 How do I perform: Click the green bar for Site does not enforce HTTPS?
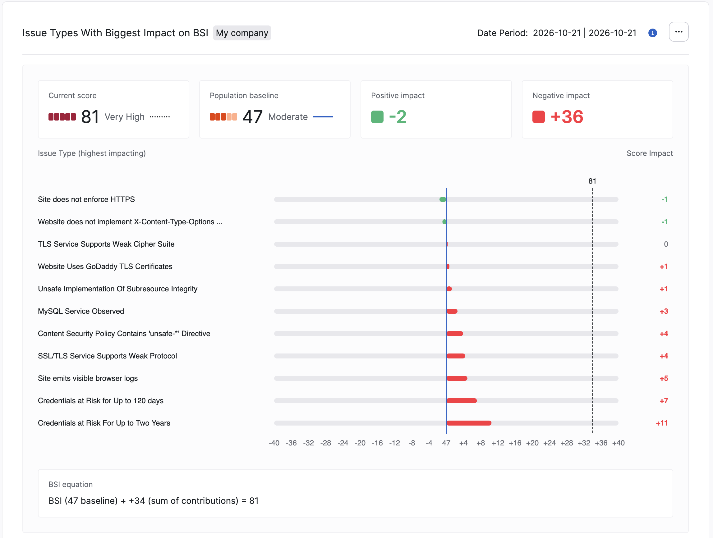(x=443, y=199)
